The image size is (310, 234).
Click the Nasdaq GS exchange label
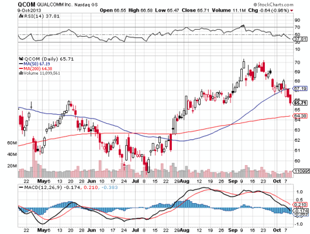(x=86, y=5)
